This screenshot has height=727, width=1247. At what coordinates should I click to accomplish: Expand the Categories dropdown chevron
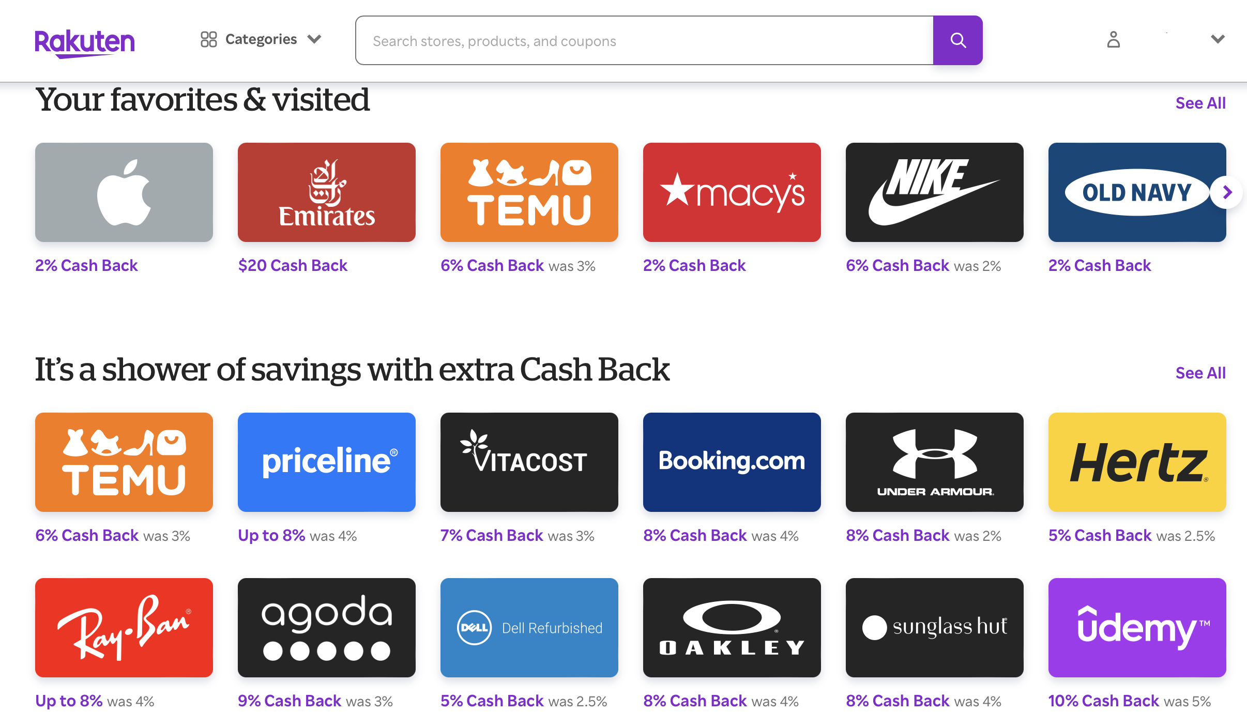coord(314,39)
